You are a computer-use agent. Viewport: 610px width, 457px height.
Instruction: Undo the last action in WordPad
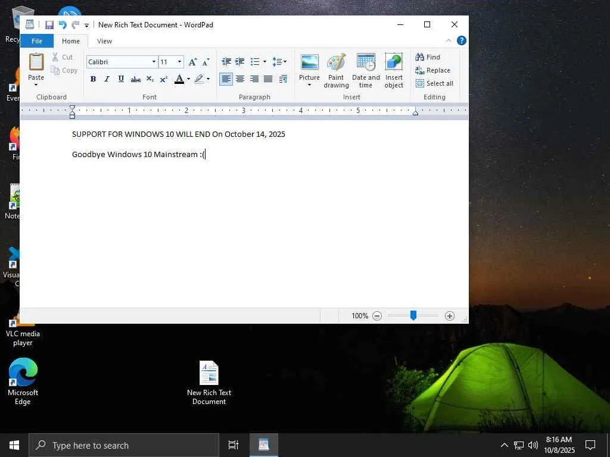point(62,25)
